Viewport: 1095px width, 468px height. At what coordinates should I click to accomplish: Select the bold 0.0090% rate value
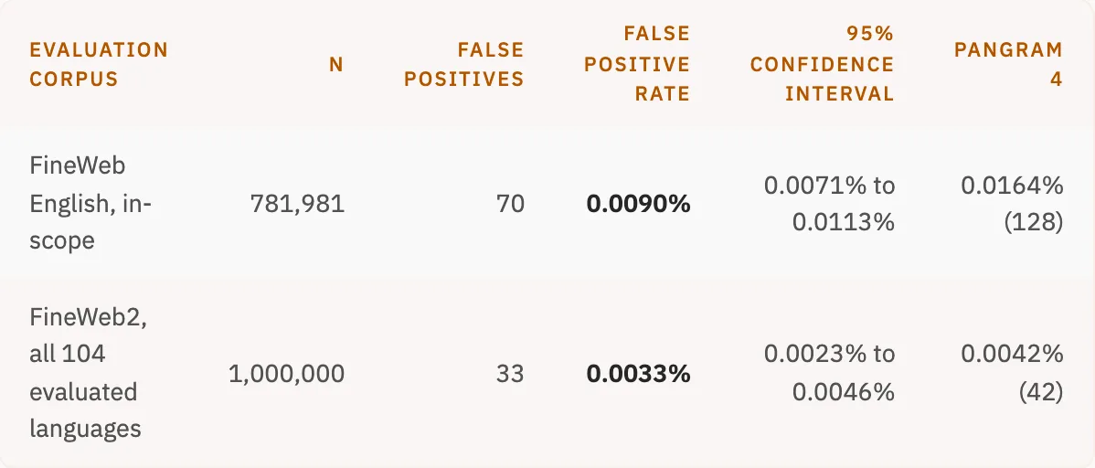[638, 203]
